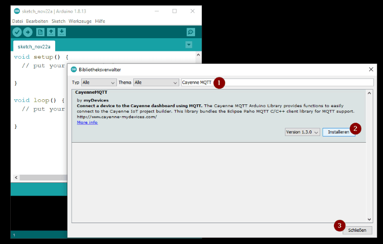Click the Save sketch icon
Image resolution: width=383 pixels, height=244 pixels.
tap(62, 32)
